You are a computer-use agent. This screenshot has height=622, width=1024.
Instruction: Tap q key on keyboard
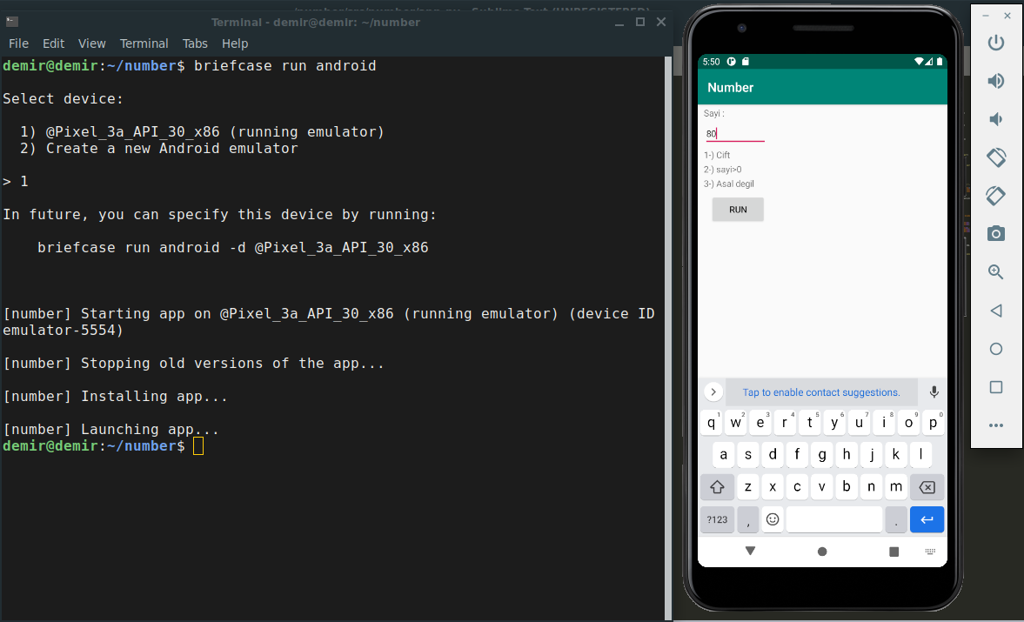coord(711,422)
